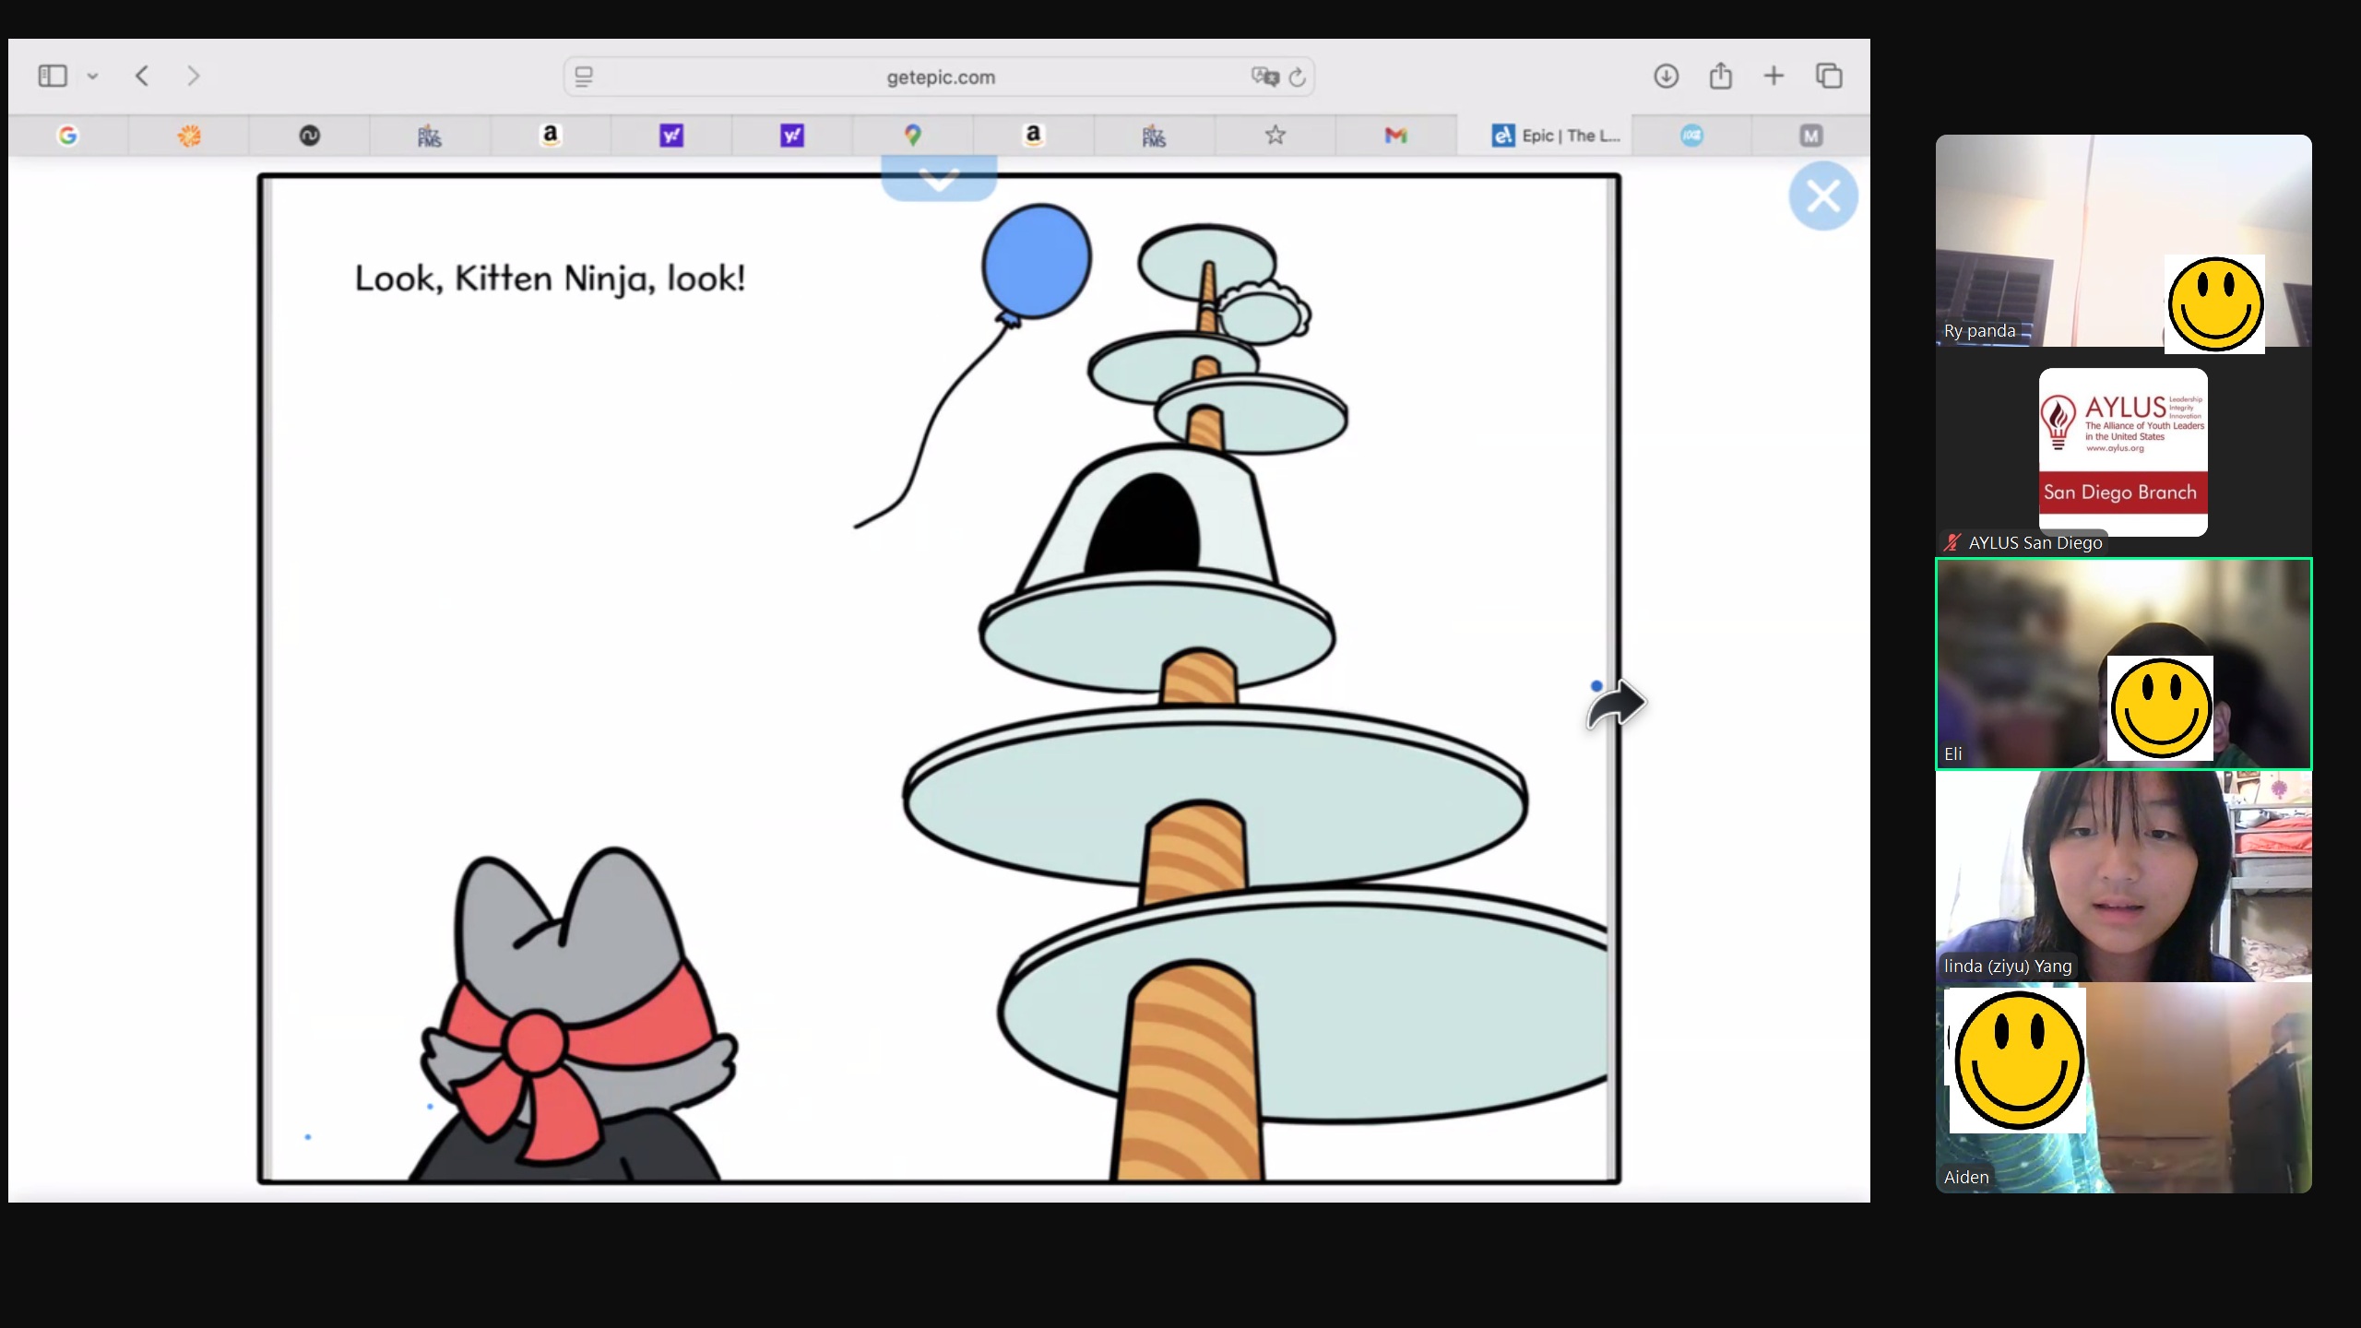This screenshot has height=1328, width=2361.
Task: Switch to the Epic | The L... tab
Action: (x=1555, y=136)
